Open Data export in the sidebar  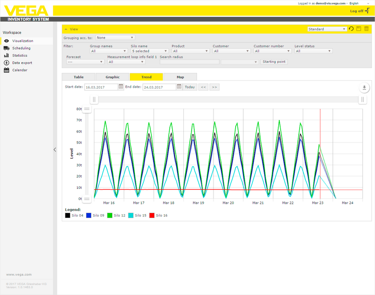point(22,63)
